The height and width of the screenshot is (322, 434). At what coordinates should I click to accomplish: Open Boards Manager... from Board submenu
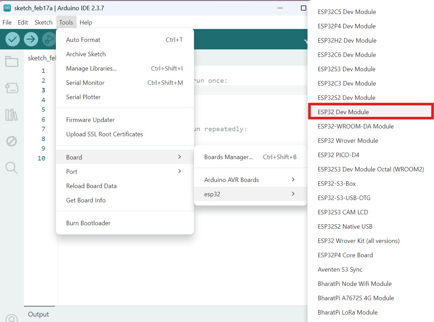pyautogui.click(x=250, y=157)
